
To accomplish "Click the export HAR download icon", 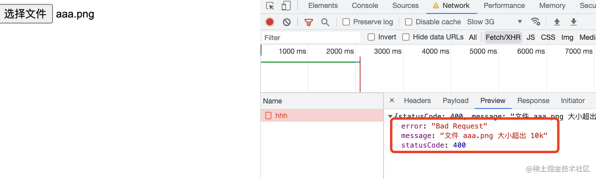I will pyautogui.click(x=573, y=22).
